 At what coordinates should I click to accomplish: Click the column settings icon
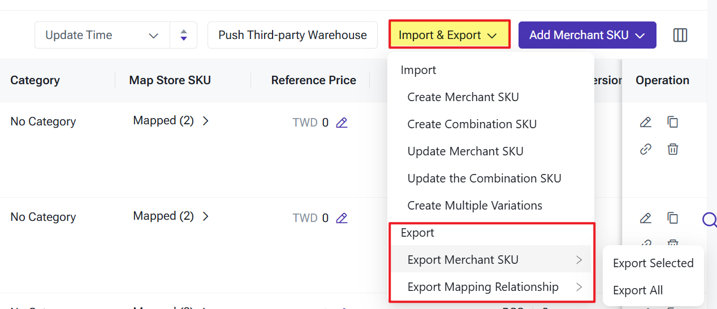[x=680, y=35]
